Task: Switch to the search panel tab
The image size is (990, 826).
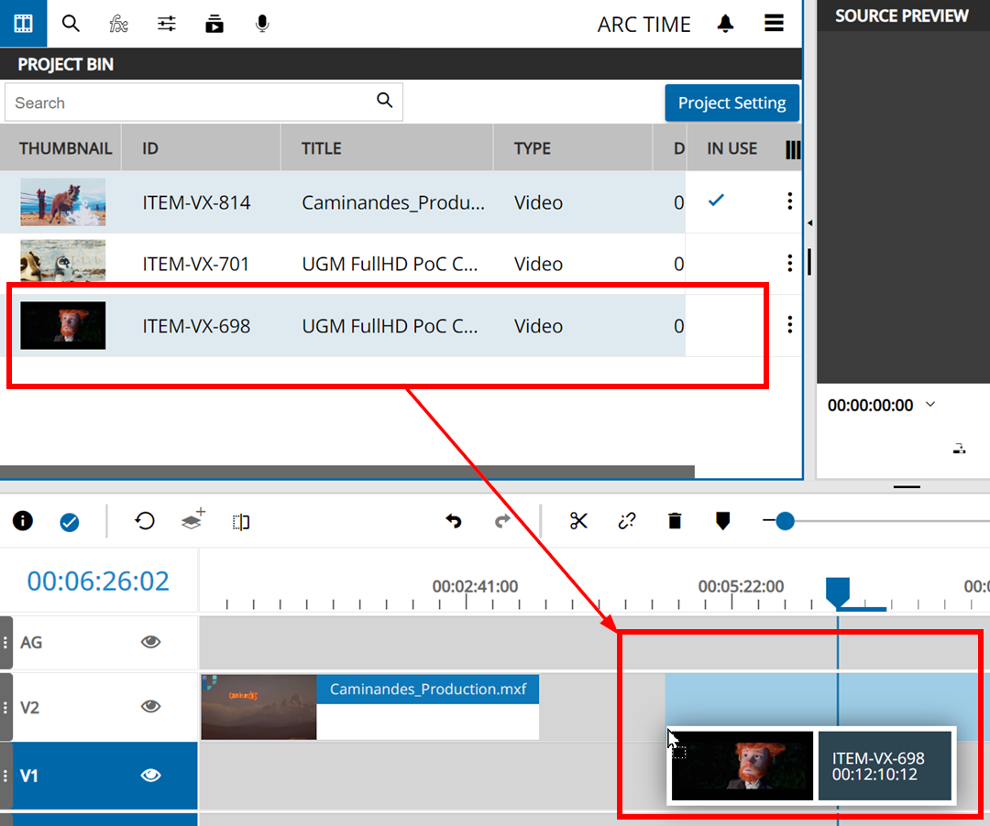Action: pyautogui.click(x=71, y=24)
